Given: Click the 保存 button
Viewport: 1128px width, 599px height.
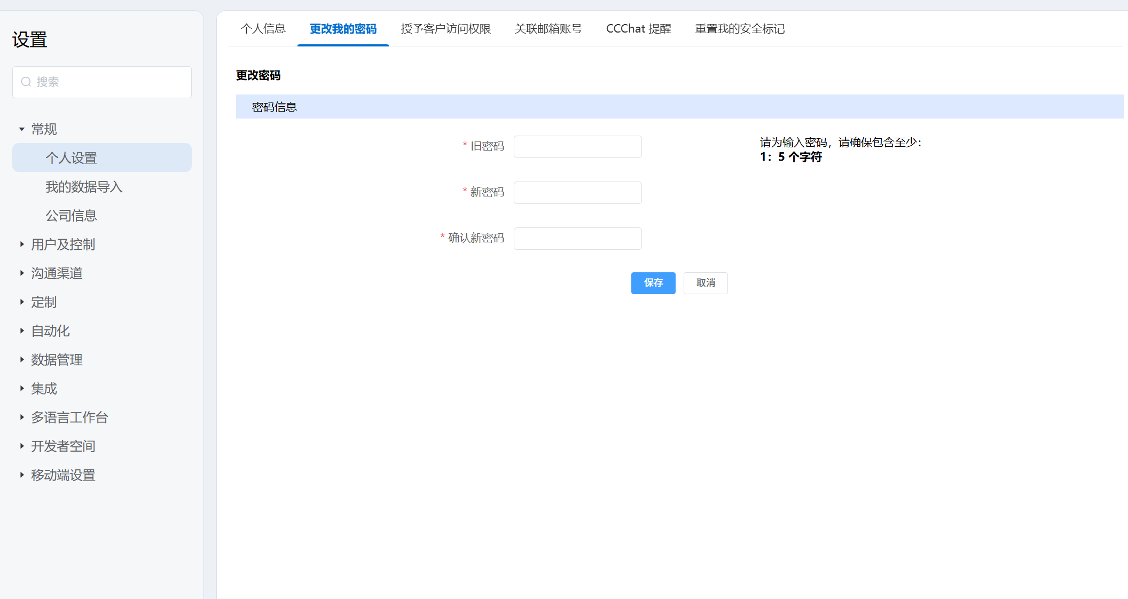Looking at the screenshot, I should (653, 283).
